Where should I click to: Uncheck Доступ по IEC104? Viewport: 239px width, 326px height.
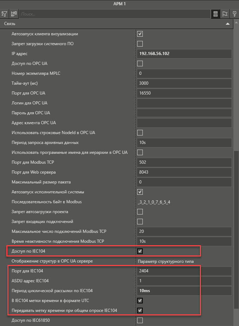pyautogui.click(x=140, y=251)
